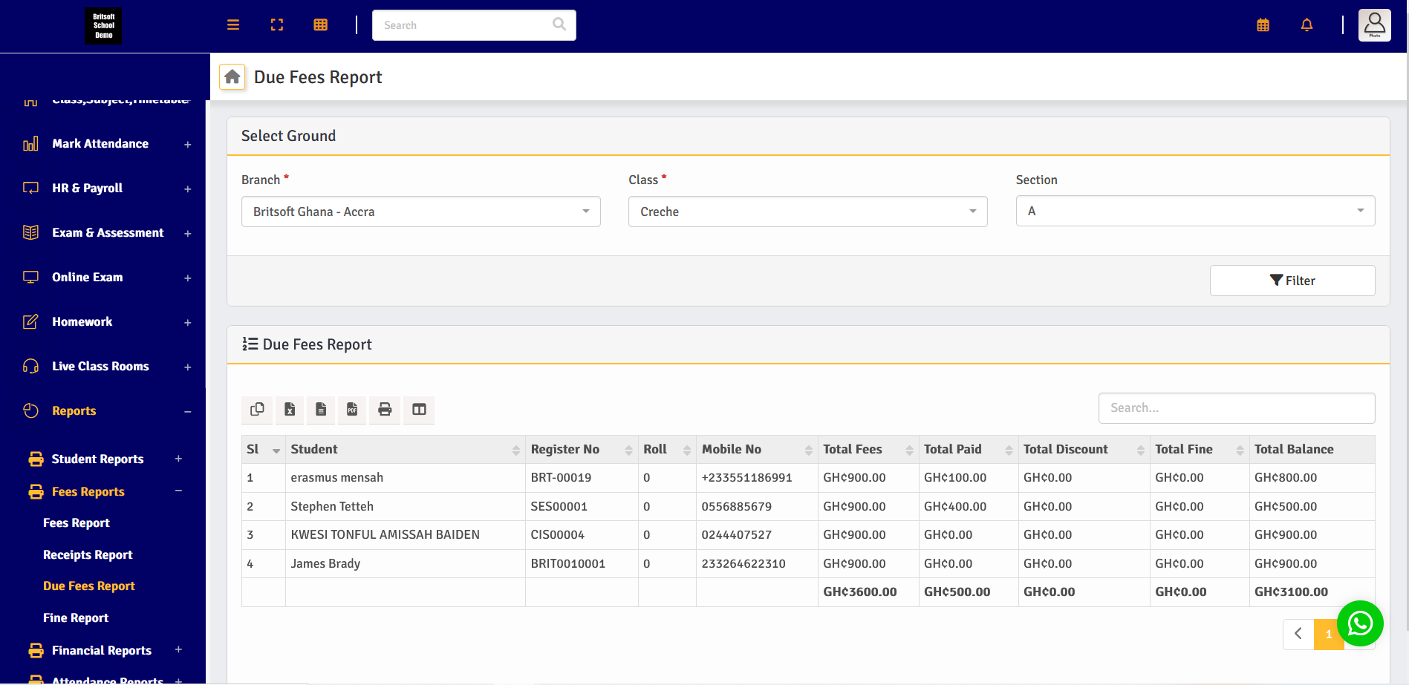Open Receipts Report menu item
The width and height of the screenshot is (1409, 685).
click(88, 555)
